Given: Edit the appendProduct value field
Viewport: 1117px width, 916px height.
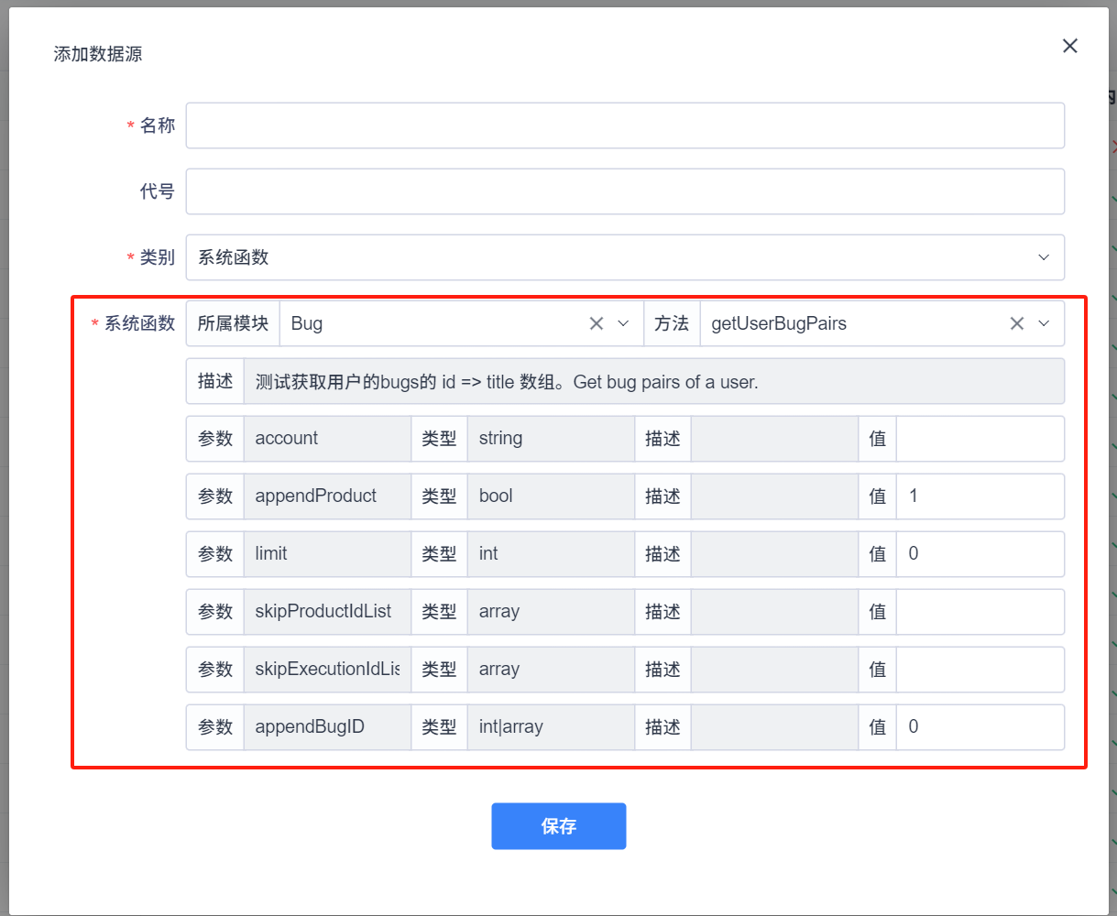Looking at the screenshot, I should [x=980, y=496].
